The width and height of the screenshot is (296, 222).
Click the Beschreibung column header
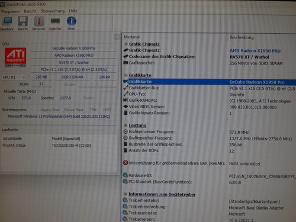[242, 37]
